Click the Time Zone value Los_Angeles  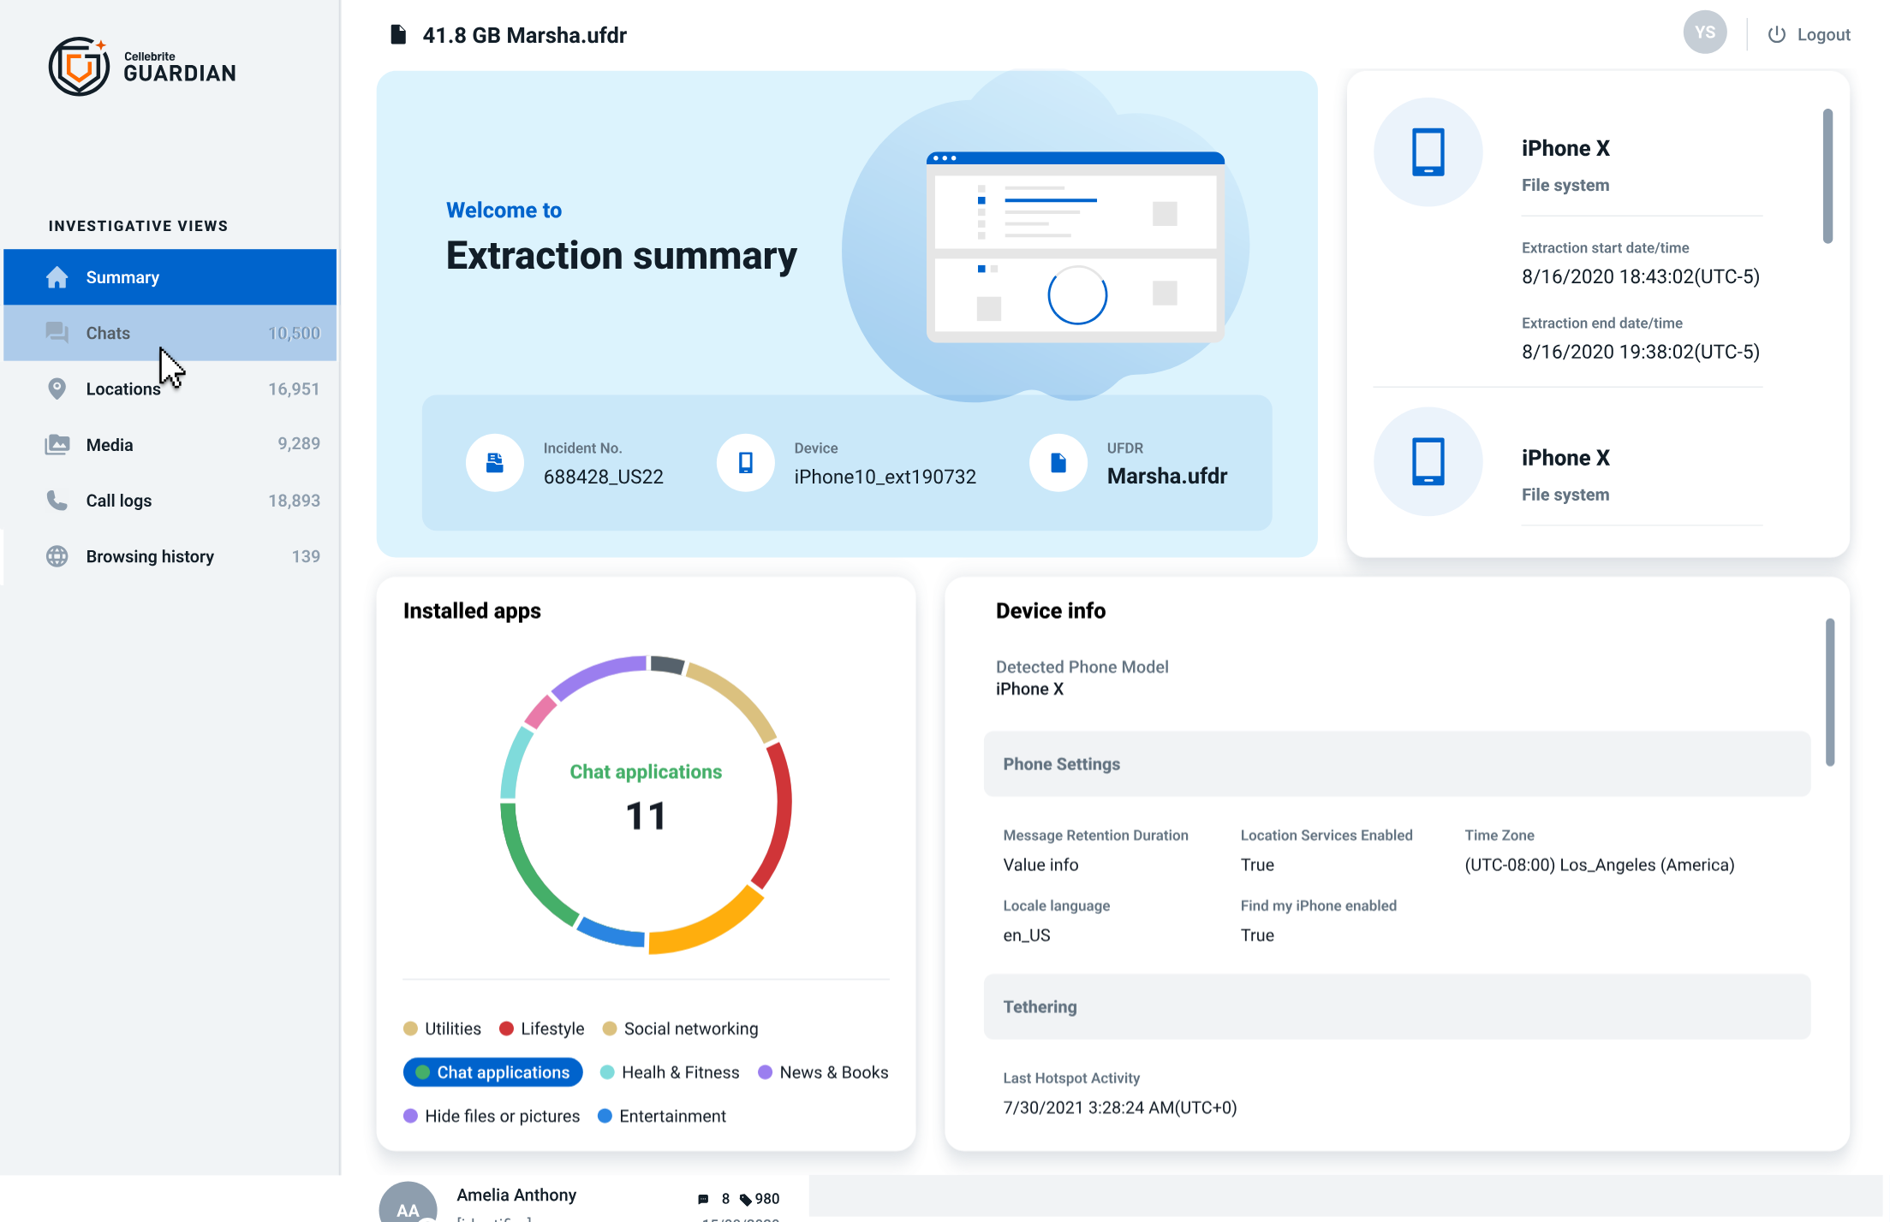click(x=1599, y=864)
